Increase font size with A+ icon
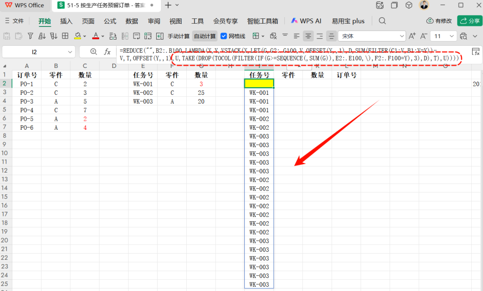The image size is (483, 291). [x=412, y=36]
